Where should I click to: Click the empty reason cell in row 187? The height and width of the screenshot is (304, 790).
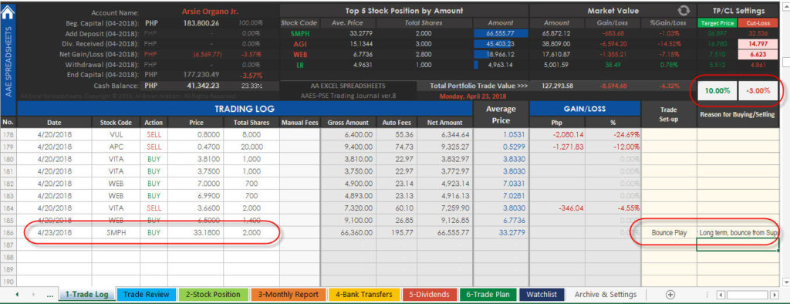tap(738, 245)
